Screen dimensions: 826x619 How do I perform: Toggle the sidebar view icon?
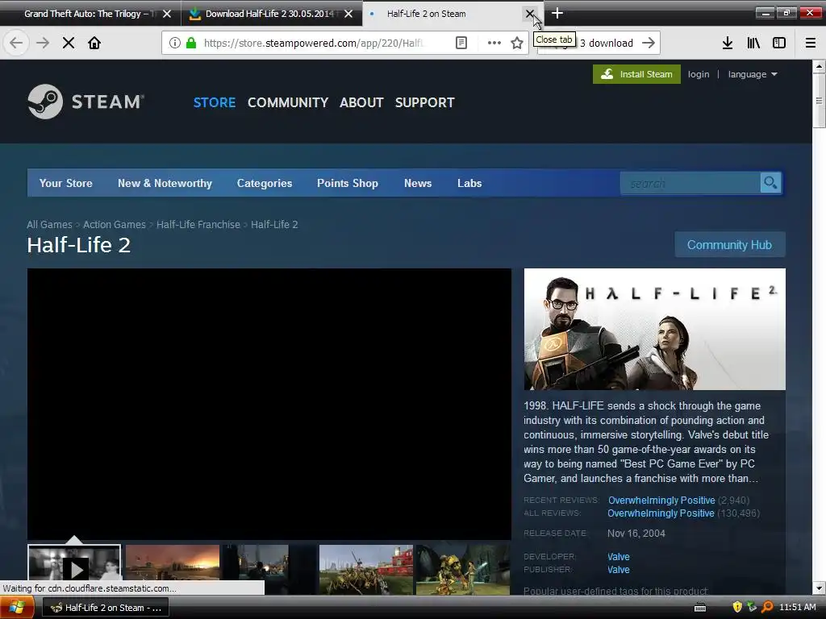pyautogui.click(x=779, y=43)
